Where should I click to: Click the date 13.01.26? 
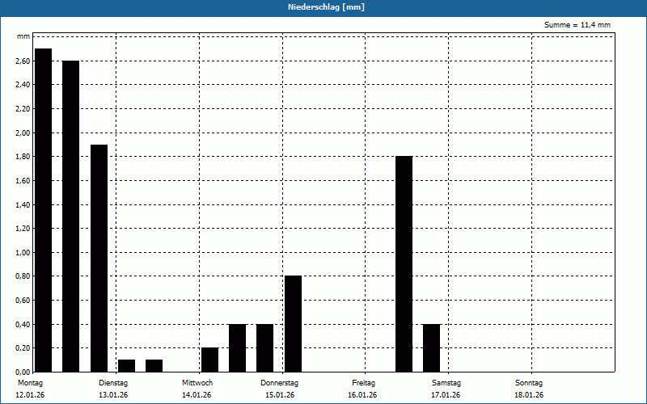point(113,395)
